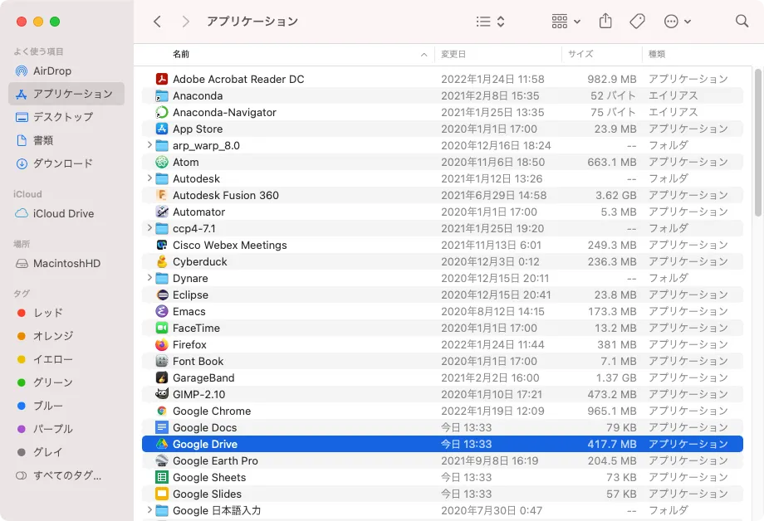Open the list view style dropdown
This screenshot has height=521, width=764.
[x=491, y=22]
